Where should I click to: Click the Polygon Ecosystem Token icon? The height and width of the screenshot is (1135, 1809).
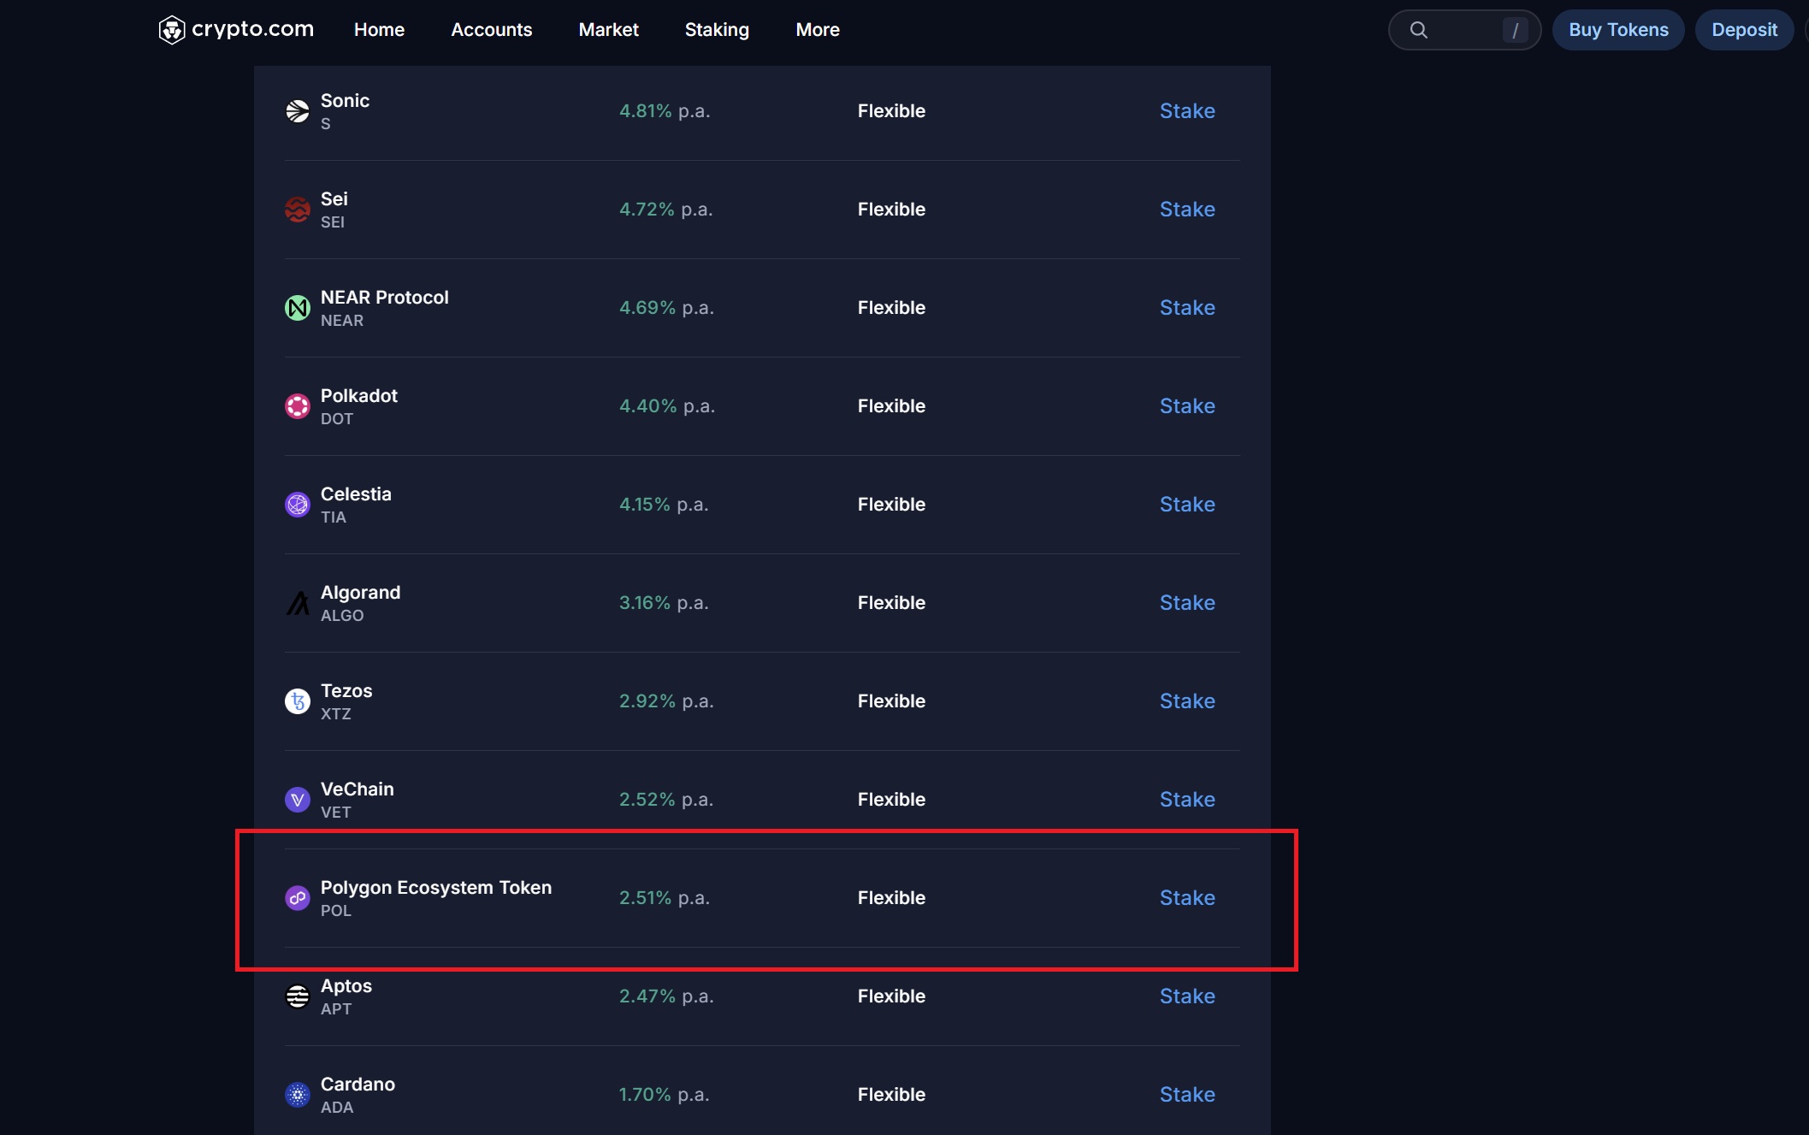click(298, 898)
